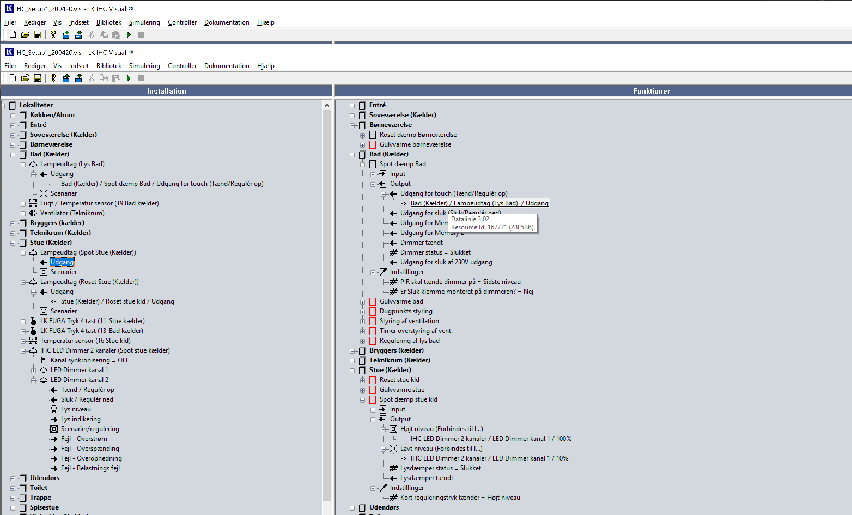Screen dimensions: 852x515
Task: Click the light bulb icon for Lys niveau
Action: pos(54,409)
